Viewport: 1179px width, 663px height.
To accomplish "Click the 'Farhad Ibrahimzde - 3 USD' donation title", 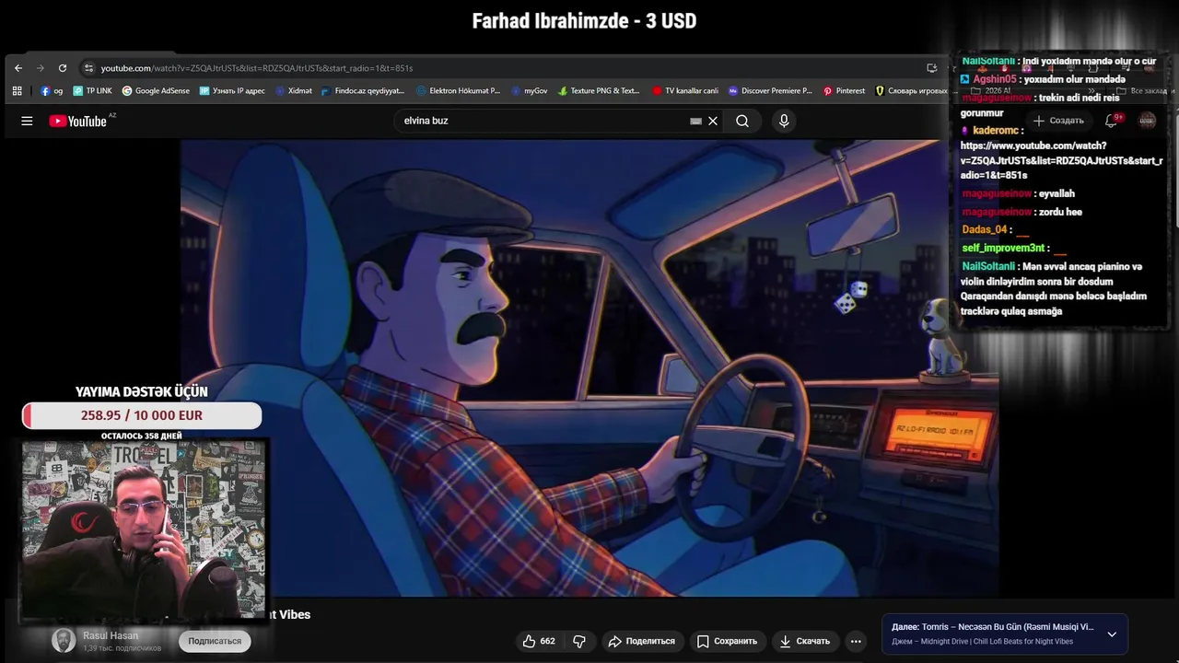I will [x=584, y=21].
